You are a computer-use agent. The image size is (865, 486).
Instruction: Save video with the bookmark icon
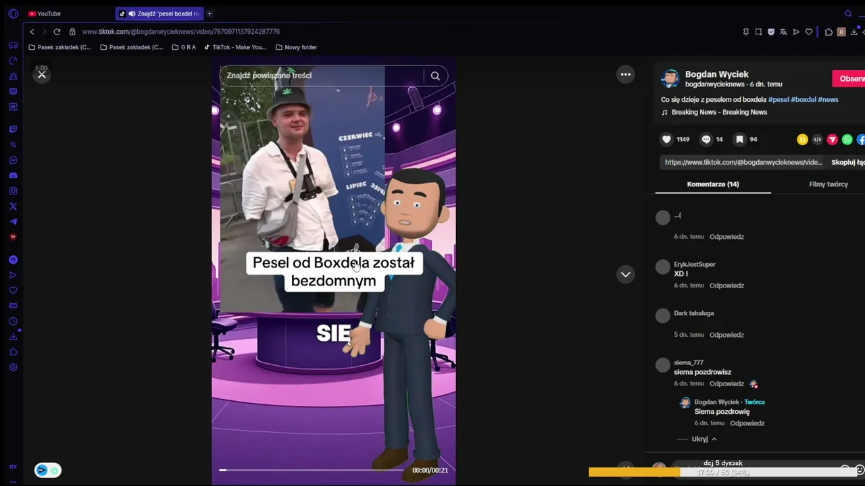[x=740, y=139]
